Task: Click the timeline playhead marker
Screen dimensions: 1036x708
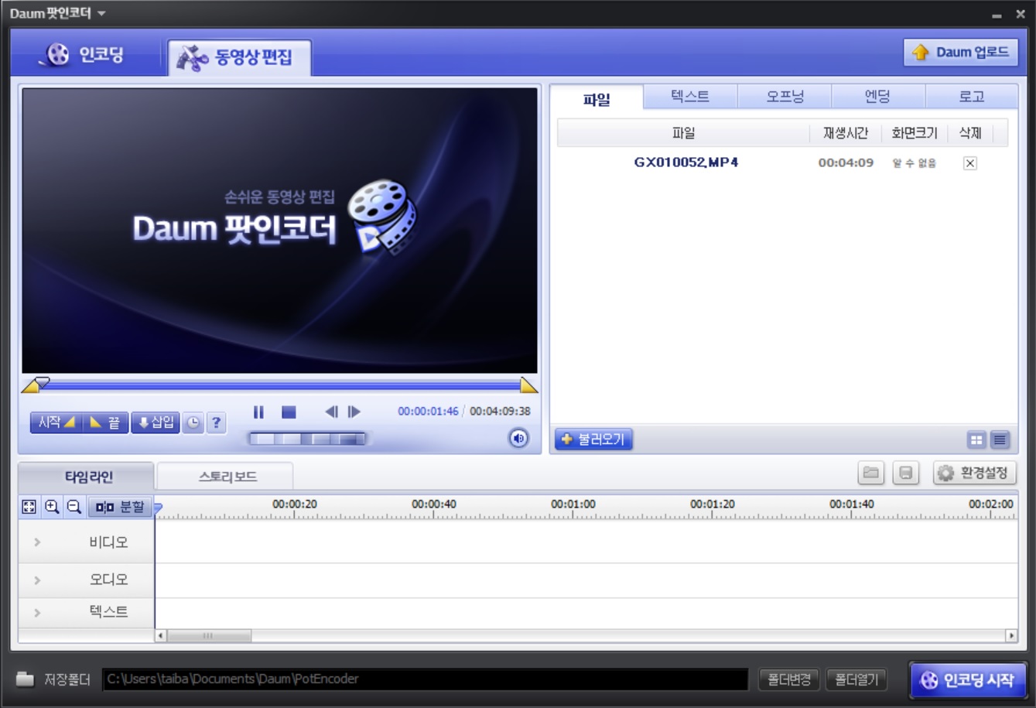Action: (x=158, y=508)
